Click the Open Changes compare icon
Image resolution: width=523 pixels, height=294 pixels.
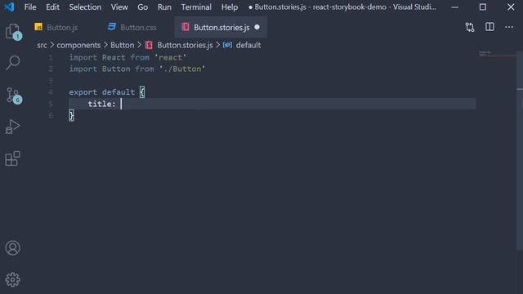coord(470,27)
